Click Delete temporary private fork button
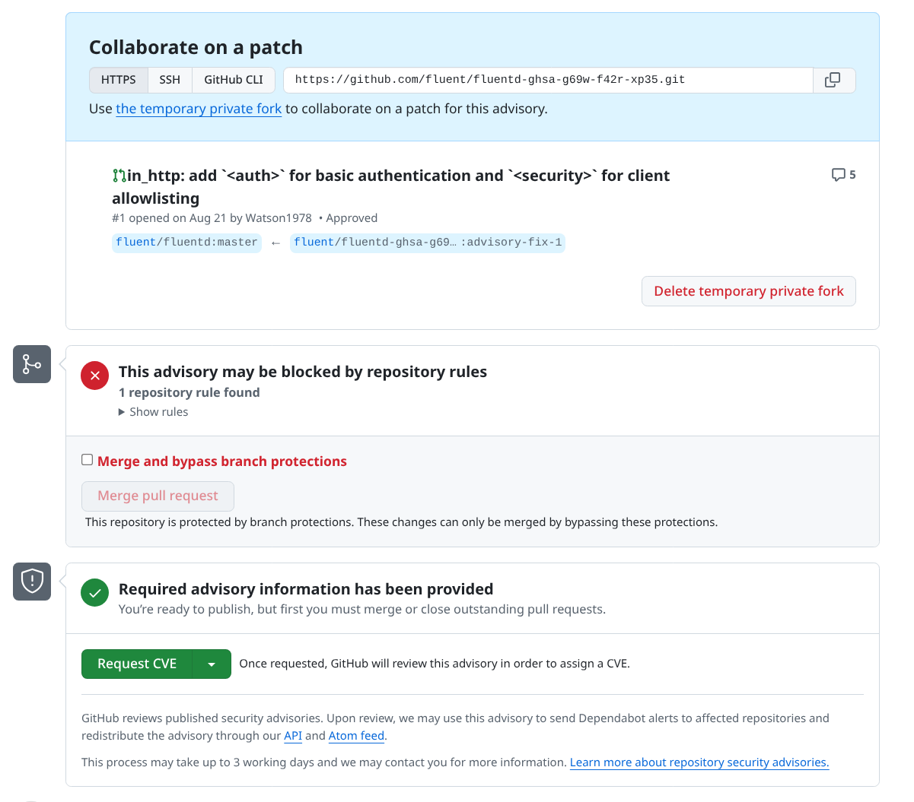Image resolution: width=914 pixels, height=802 pixels. click(x=749, y=291)
